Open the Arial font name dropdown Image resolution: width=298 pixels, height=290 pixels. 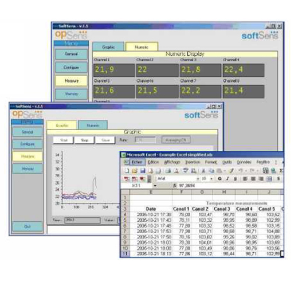coord(198,179)
